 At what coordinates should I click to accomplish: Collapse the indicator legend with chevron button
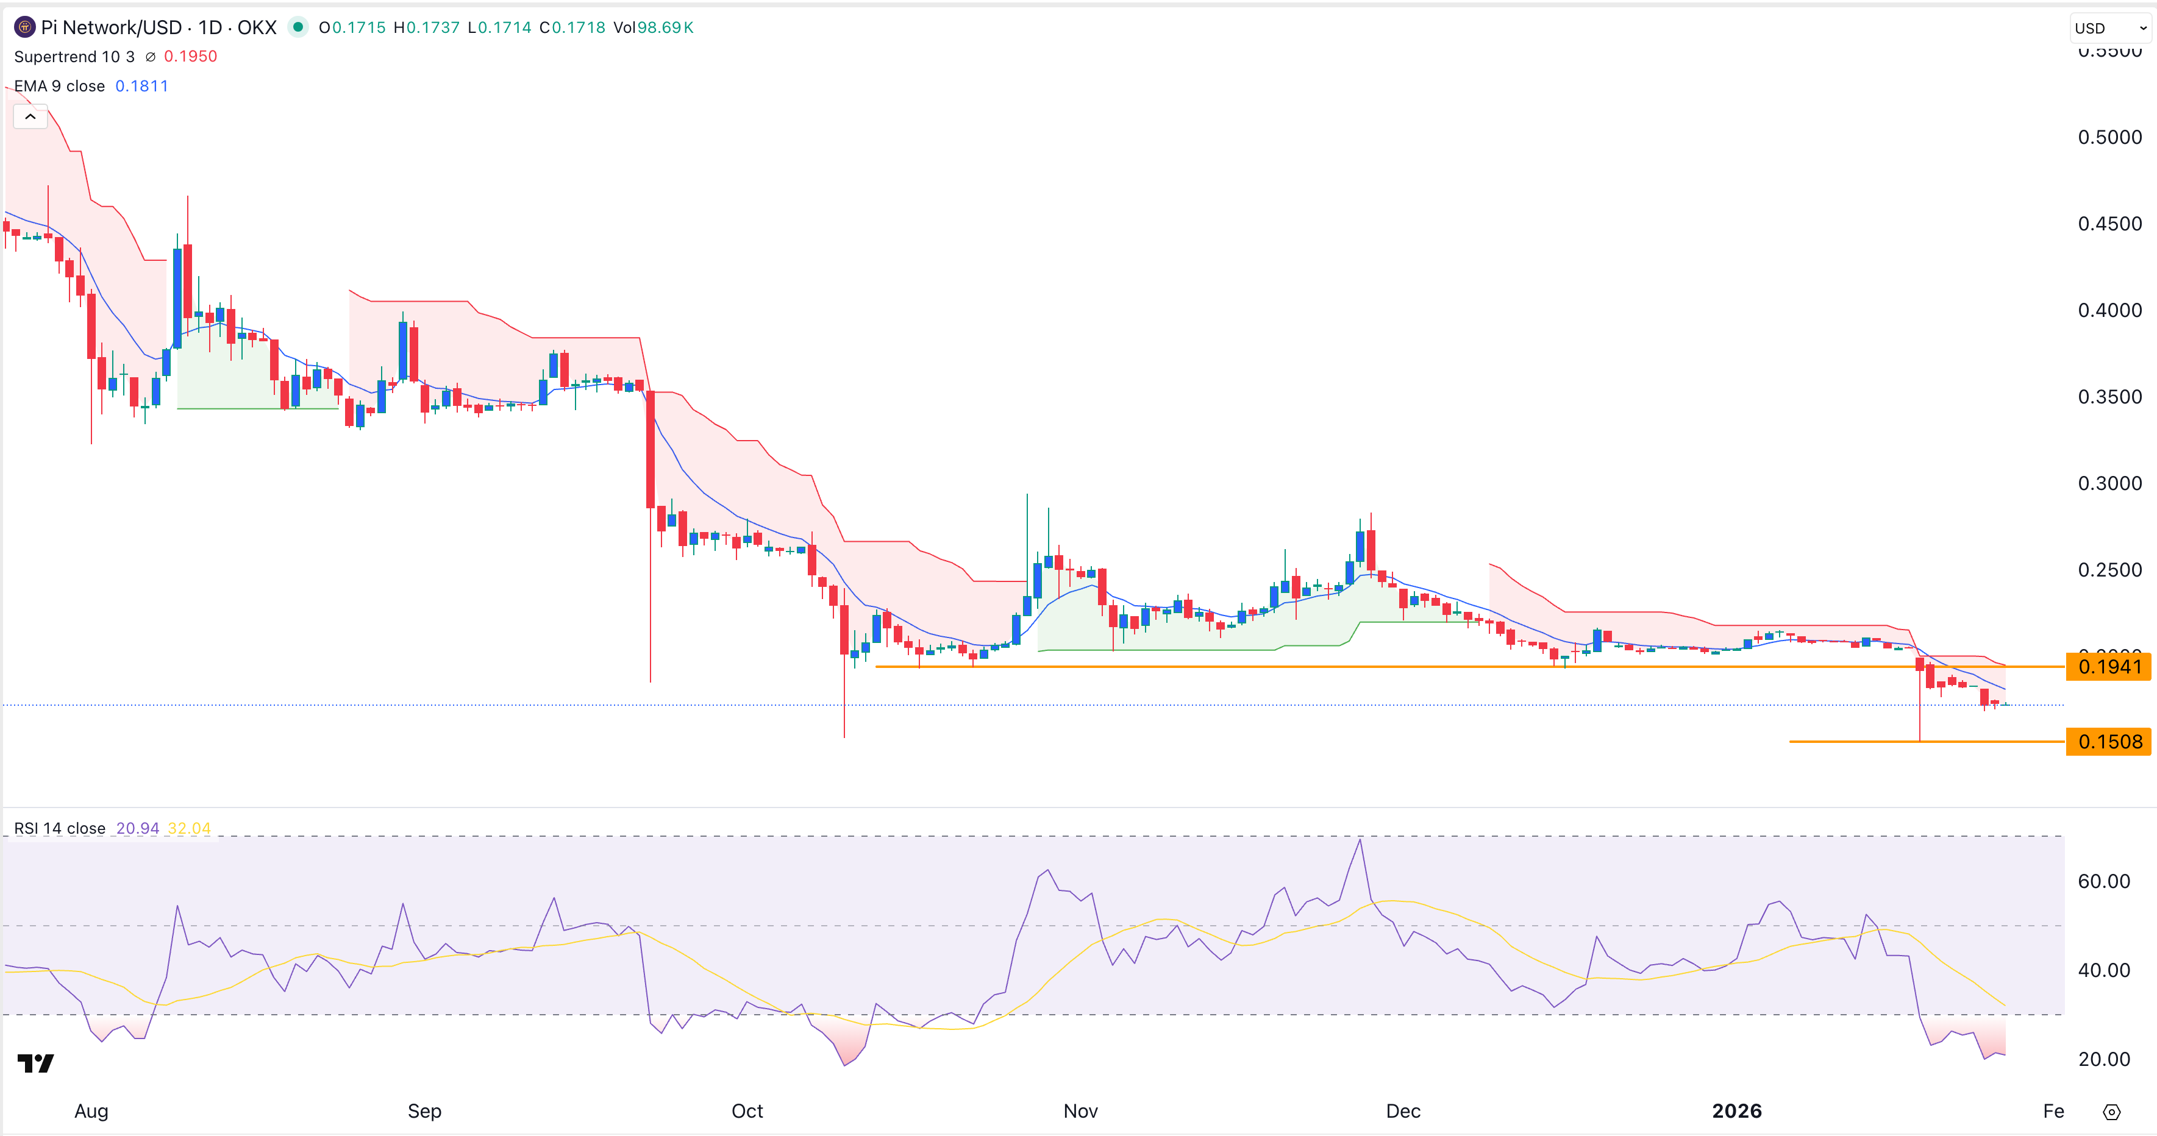(x=30, y=116)
